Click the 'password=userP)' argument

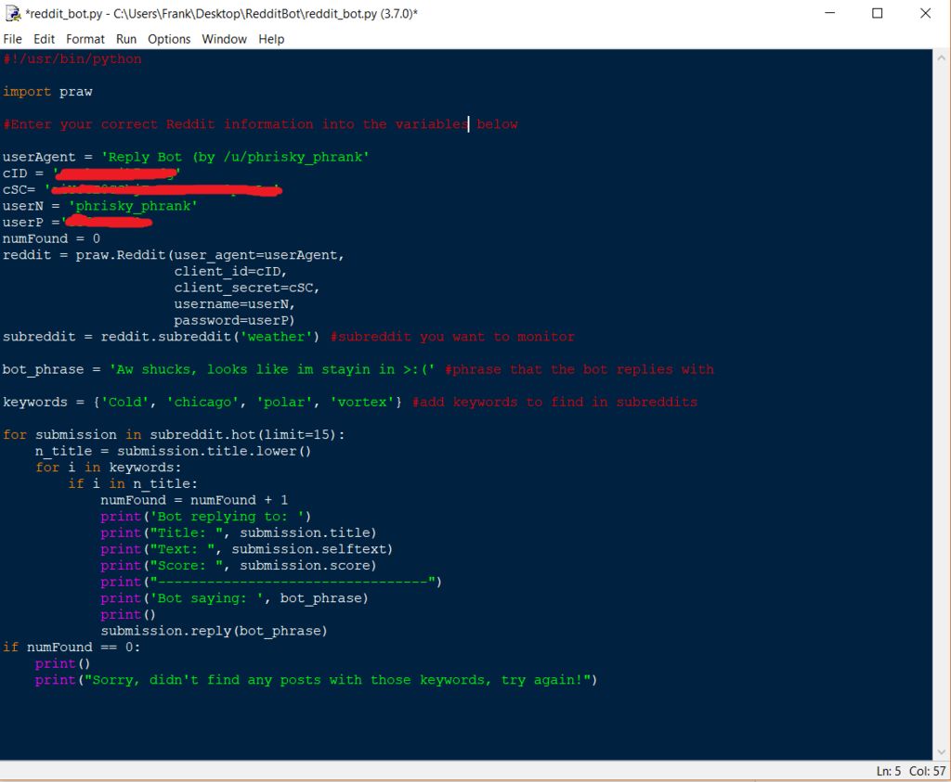tap(234, 320)
